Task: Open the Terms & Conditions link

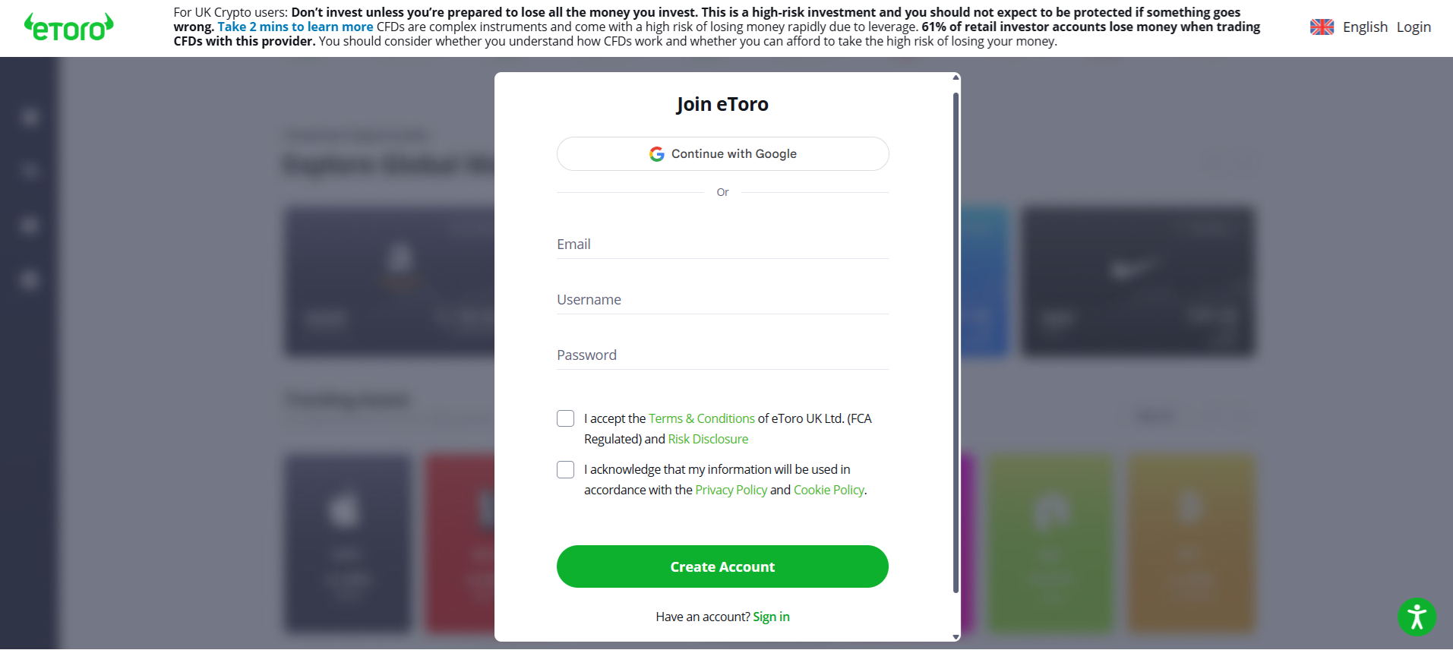Action: [701, 418]
